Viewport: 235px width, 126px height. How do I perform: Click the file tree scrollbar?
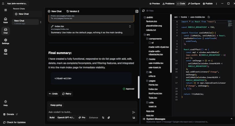click(171, 44)
